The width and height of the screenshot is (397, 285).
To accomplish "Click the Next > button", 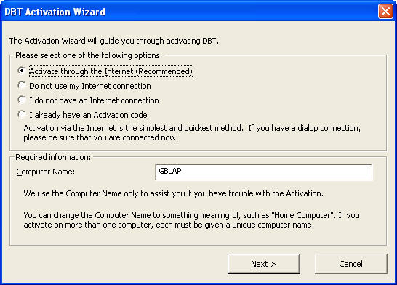I will tap(263, 264).
